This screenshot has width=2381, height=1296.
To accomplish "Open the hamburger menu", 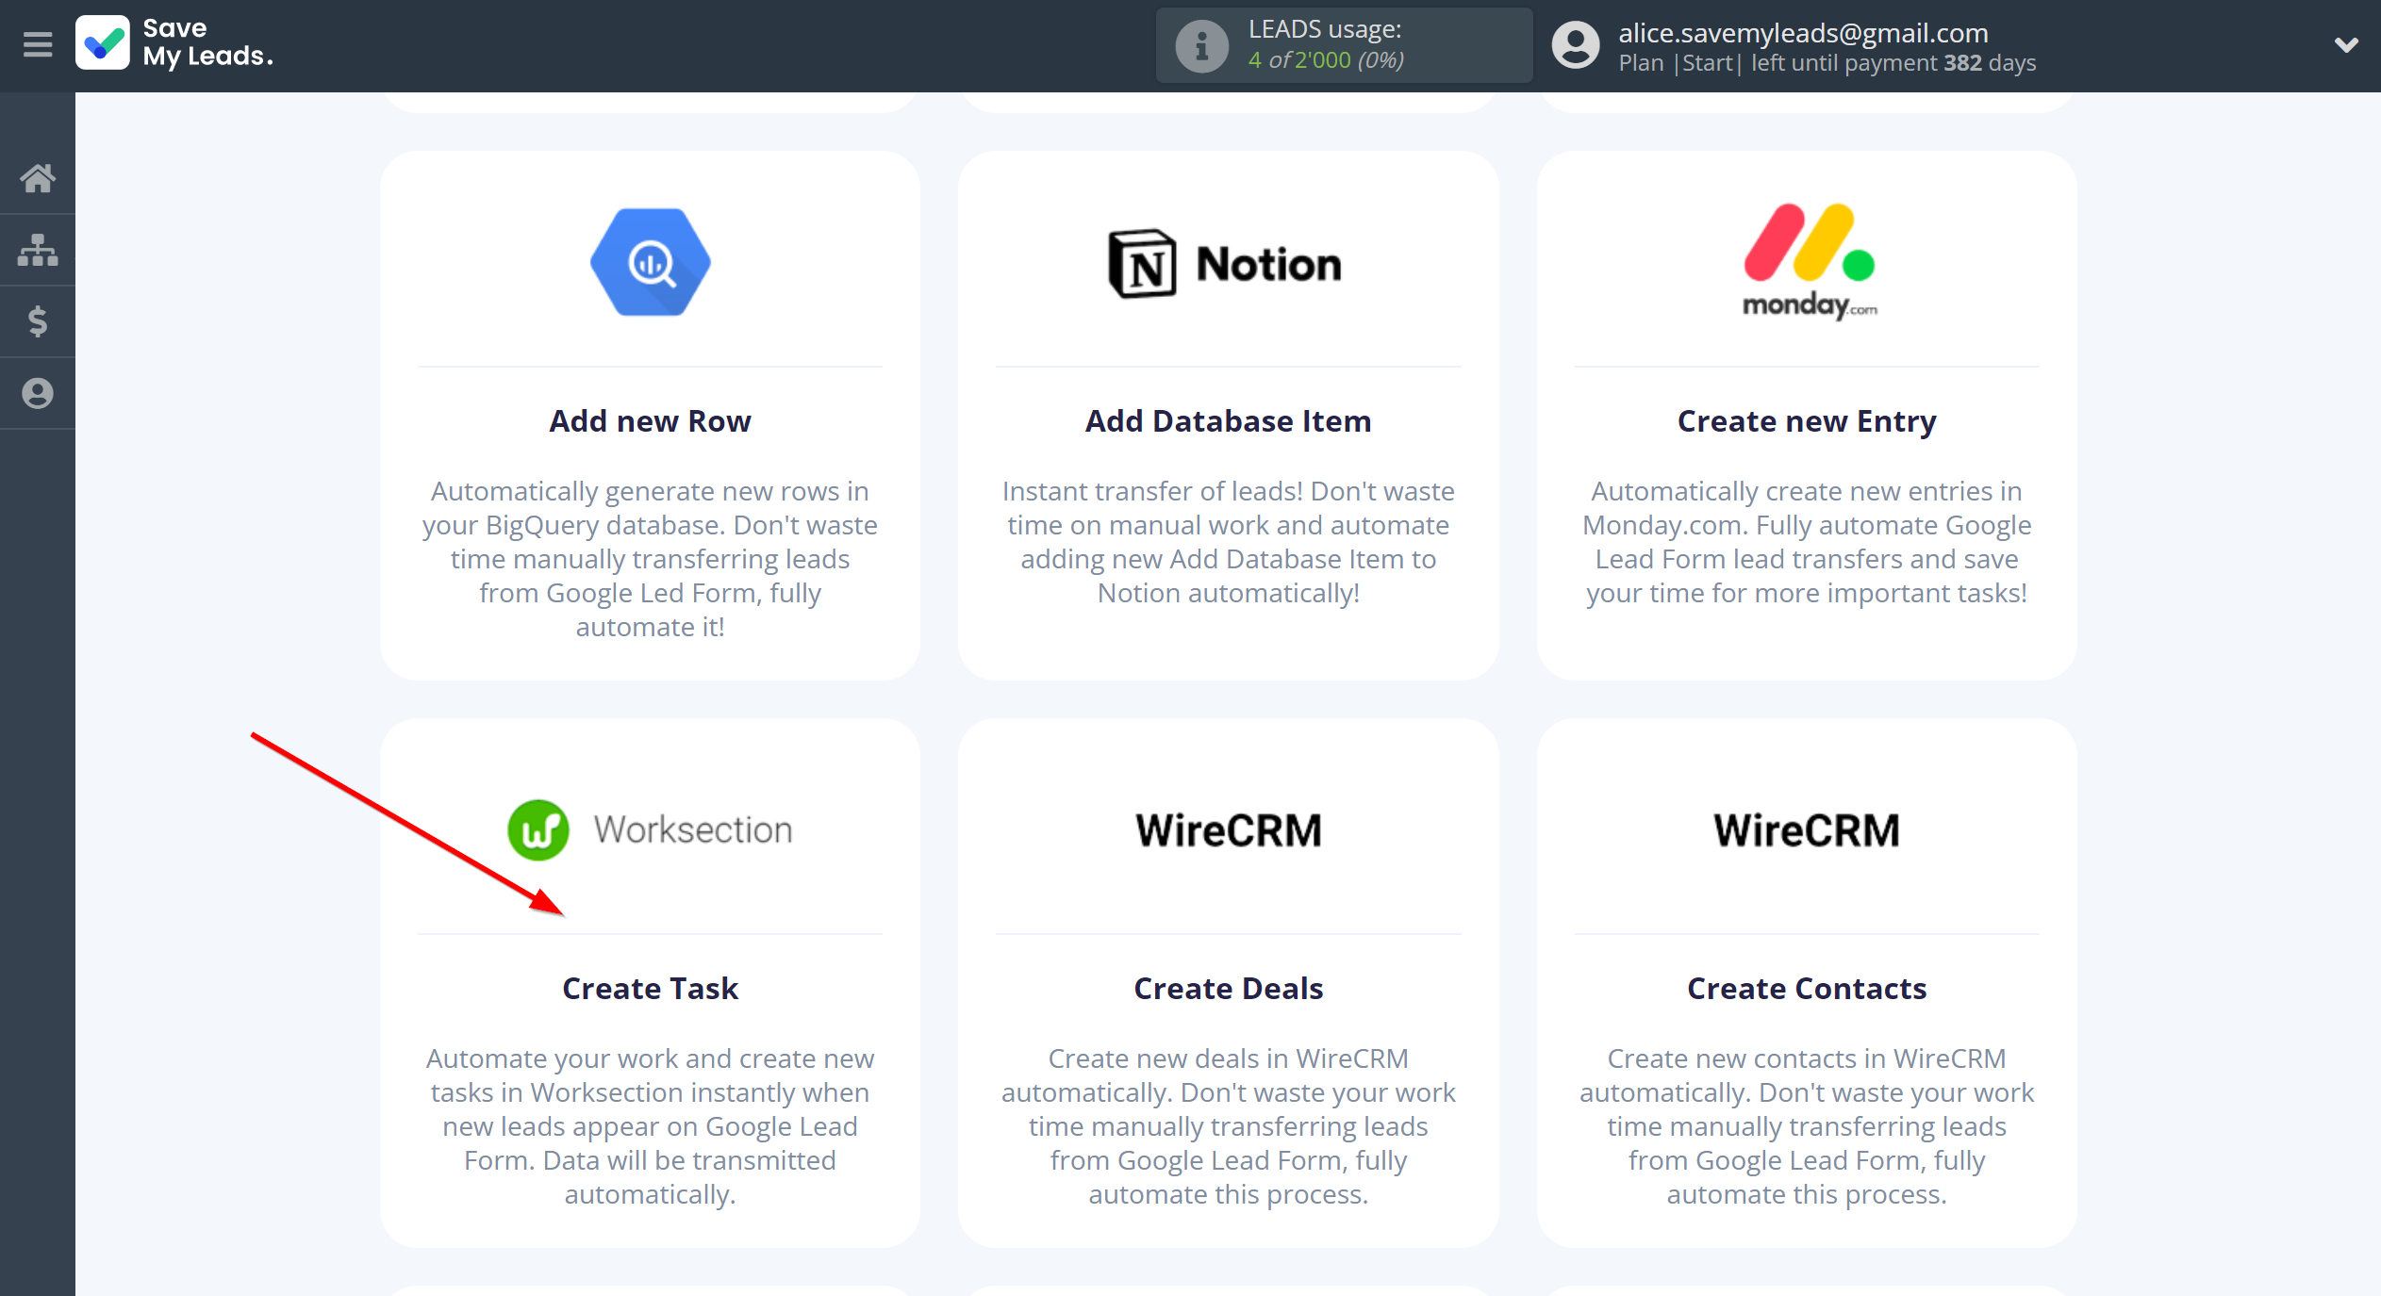I will click(x=38, y=44).
